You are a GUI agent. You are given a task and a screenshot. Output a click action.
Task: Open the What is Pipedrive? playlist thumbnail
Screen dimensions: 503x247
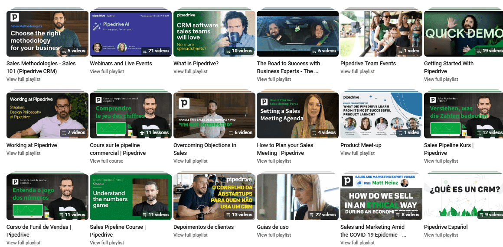click(214, 34)
